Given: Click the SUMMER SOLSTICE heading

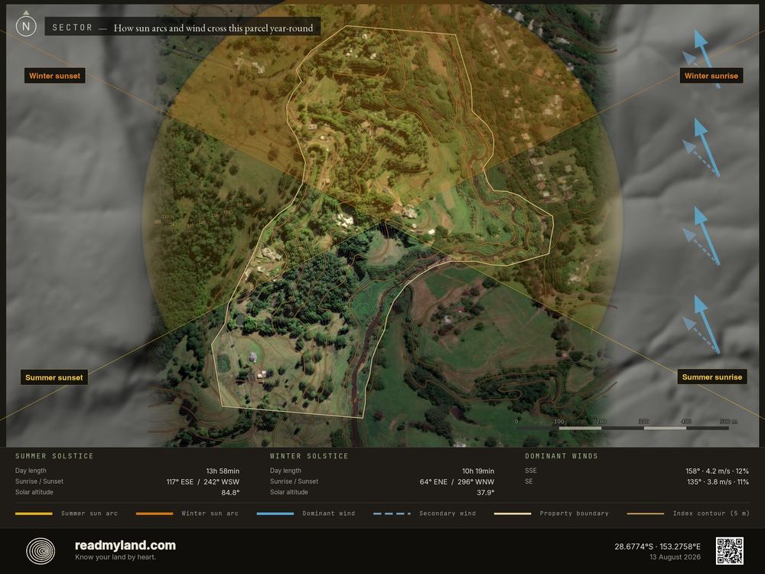Looking at the screenshot, I should coord(54,456).
